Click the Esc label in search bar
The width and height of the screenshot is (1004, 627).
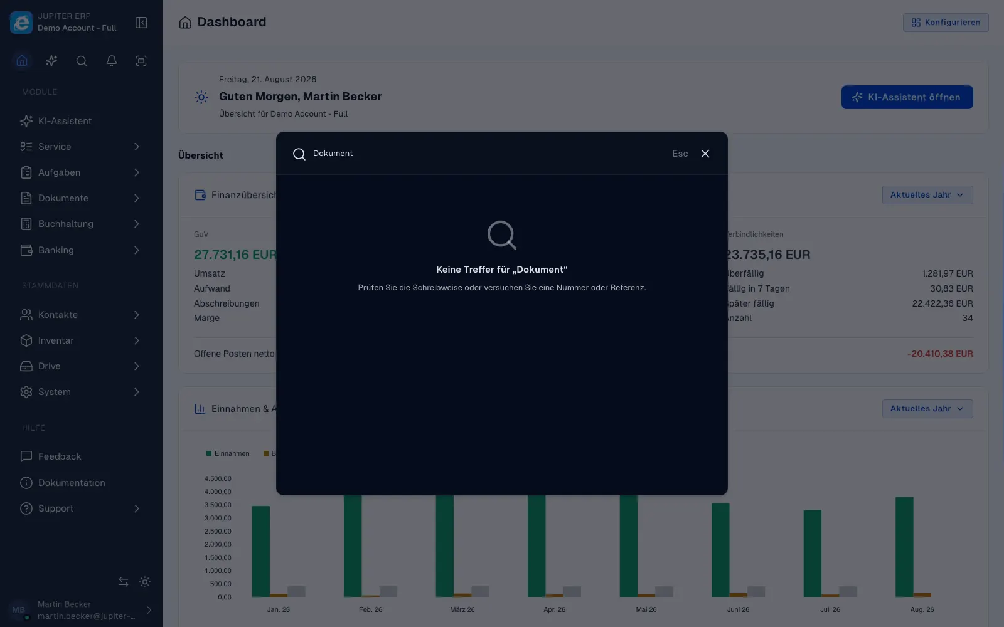680,154
